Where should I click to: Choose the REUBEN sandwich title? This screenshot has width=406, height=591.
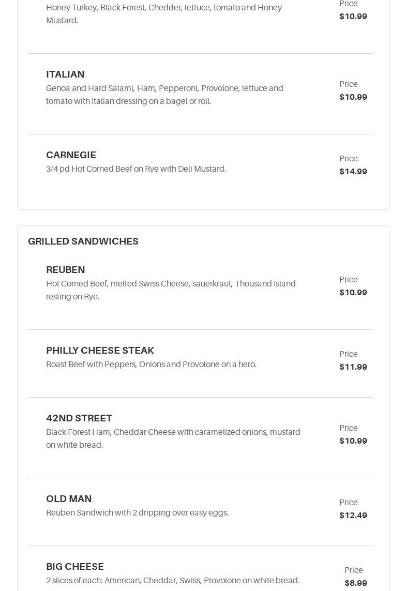[66, 270]
